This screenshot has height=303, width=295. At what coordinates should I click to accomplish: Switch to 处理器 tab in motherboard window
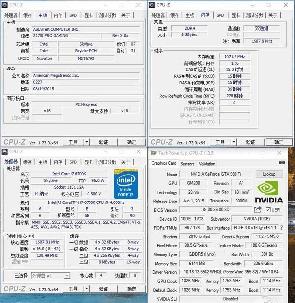pyautogui.click(x=11, y=15)
